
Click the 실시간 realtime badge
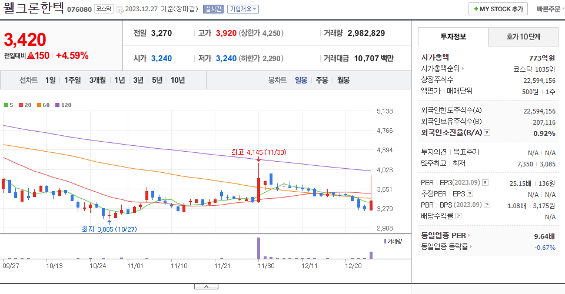(213, 9)
